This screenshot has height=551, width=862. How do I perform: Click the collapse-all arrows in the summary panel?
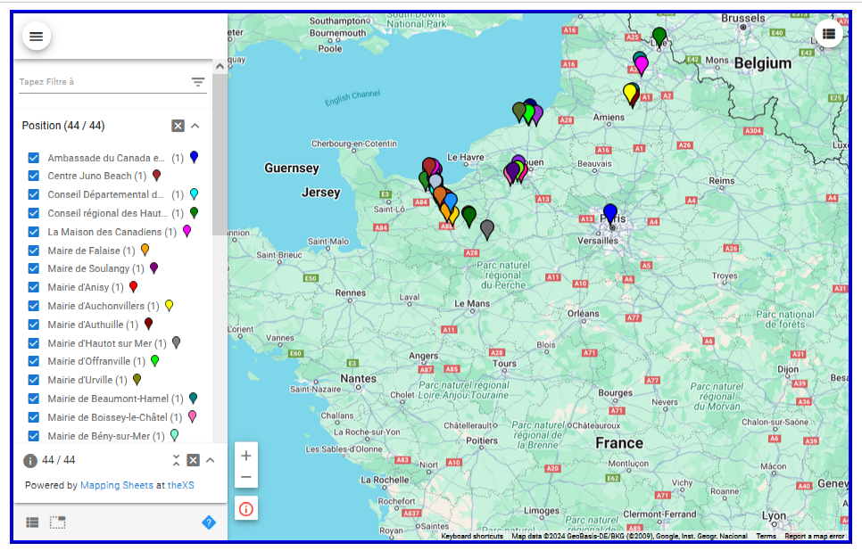pyautogui.click(x=176, y=460)
